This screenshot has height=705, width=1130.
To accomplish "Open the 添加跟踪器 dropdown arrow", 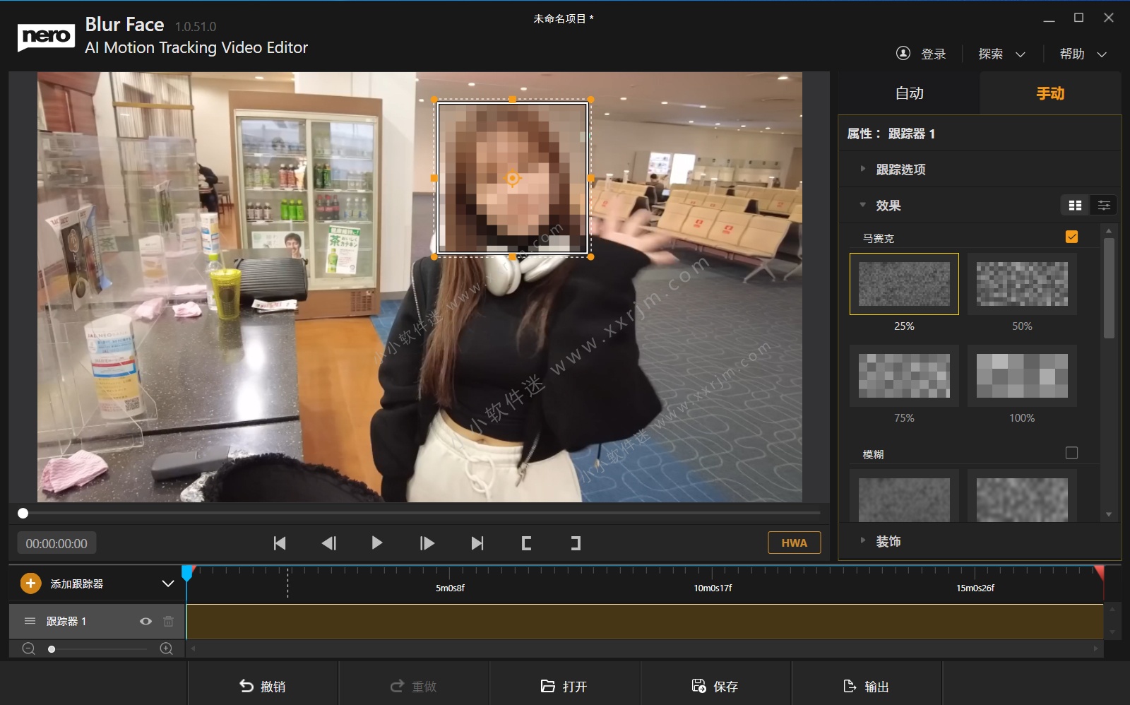I will point(168,583).
